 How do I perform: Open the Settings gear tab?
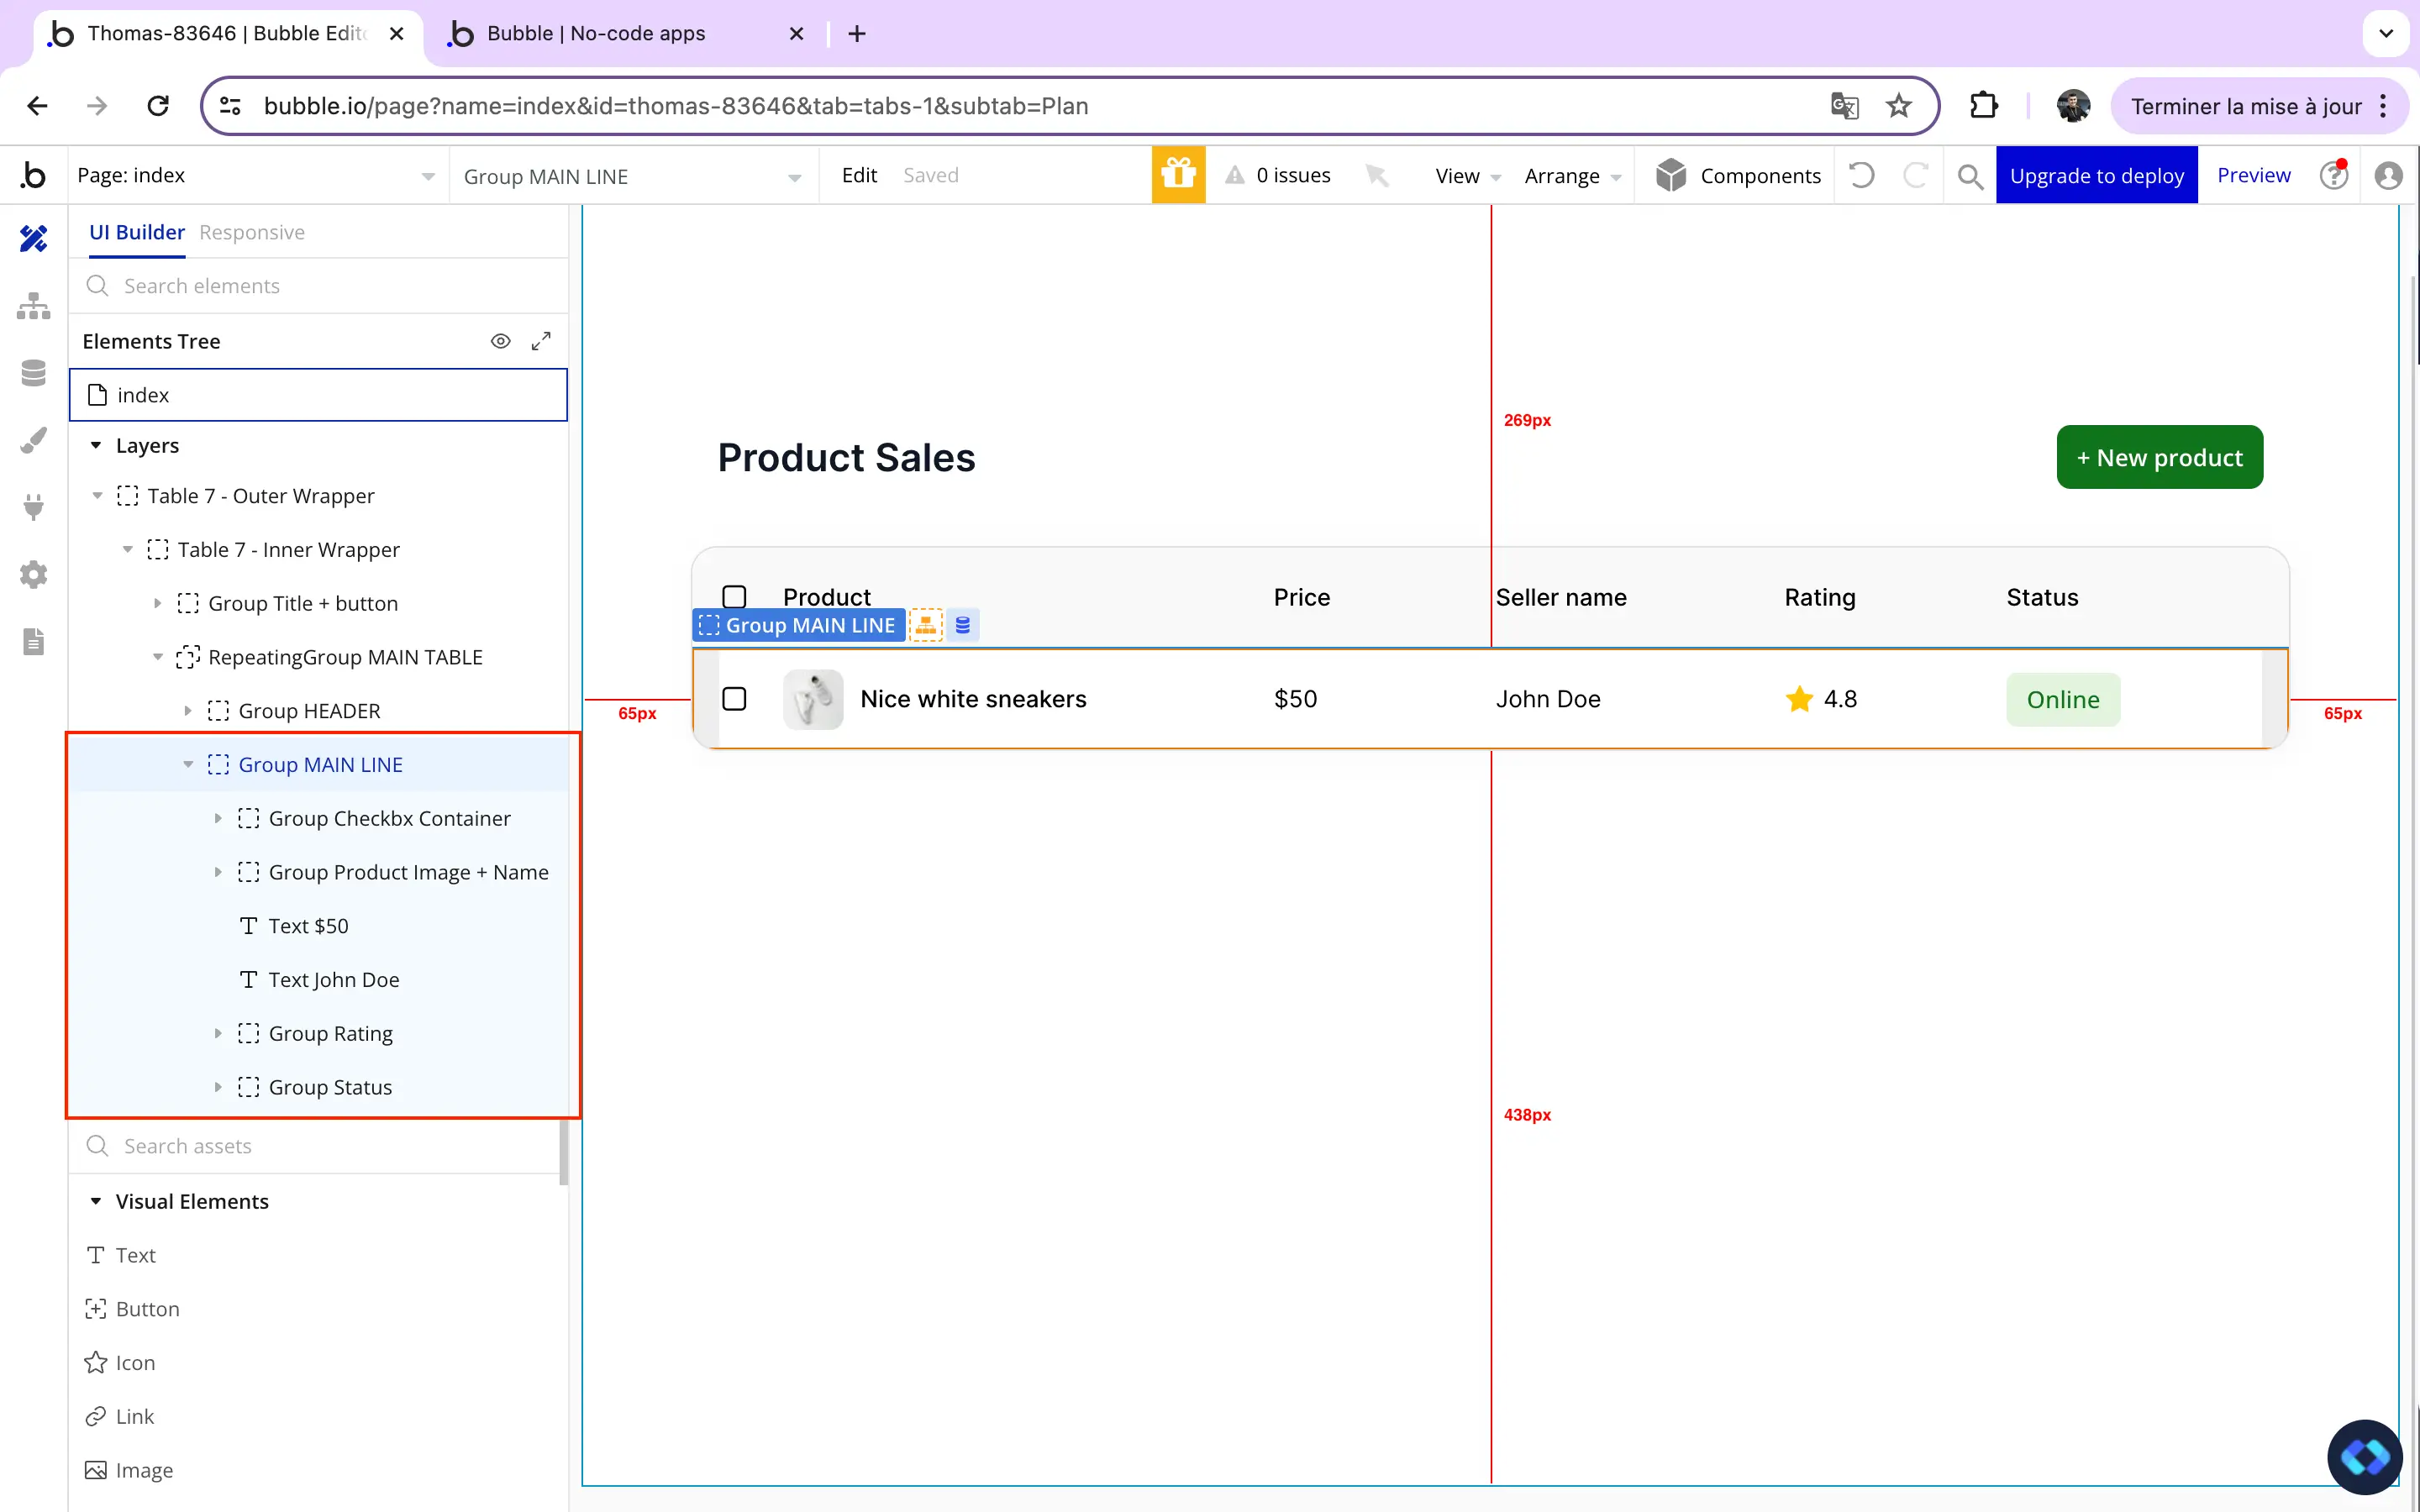(x=33, y=574)
